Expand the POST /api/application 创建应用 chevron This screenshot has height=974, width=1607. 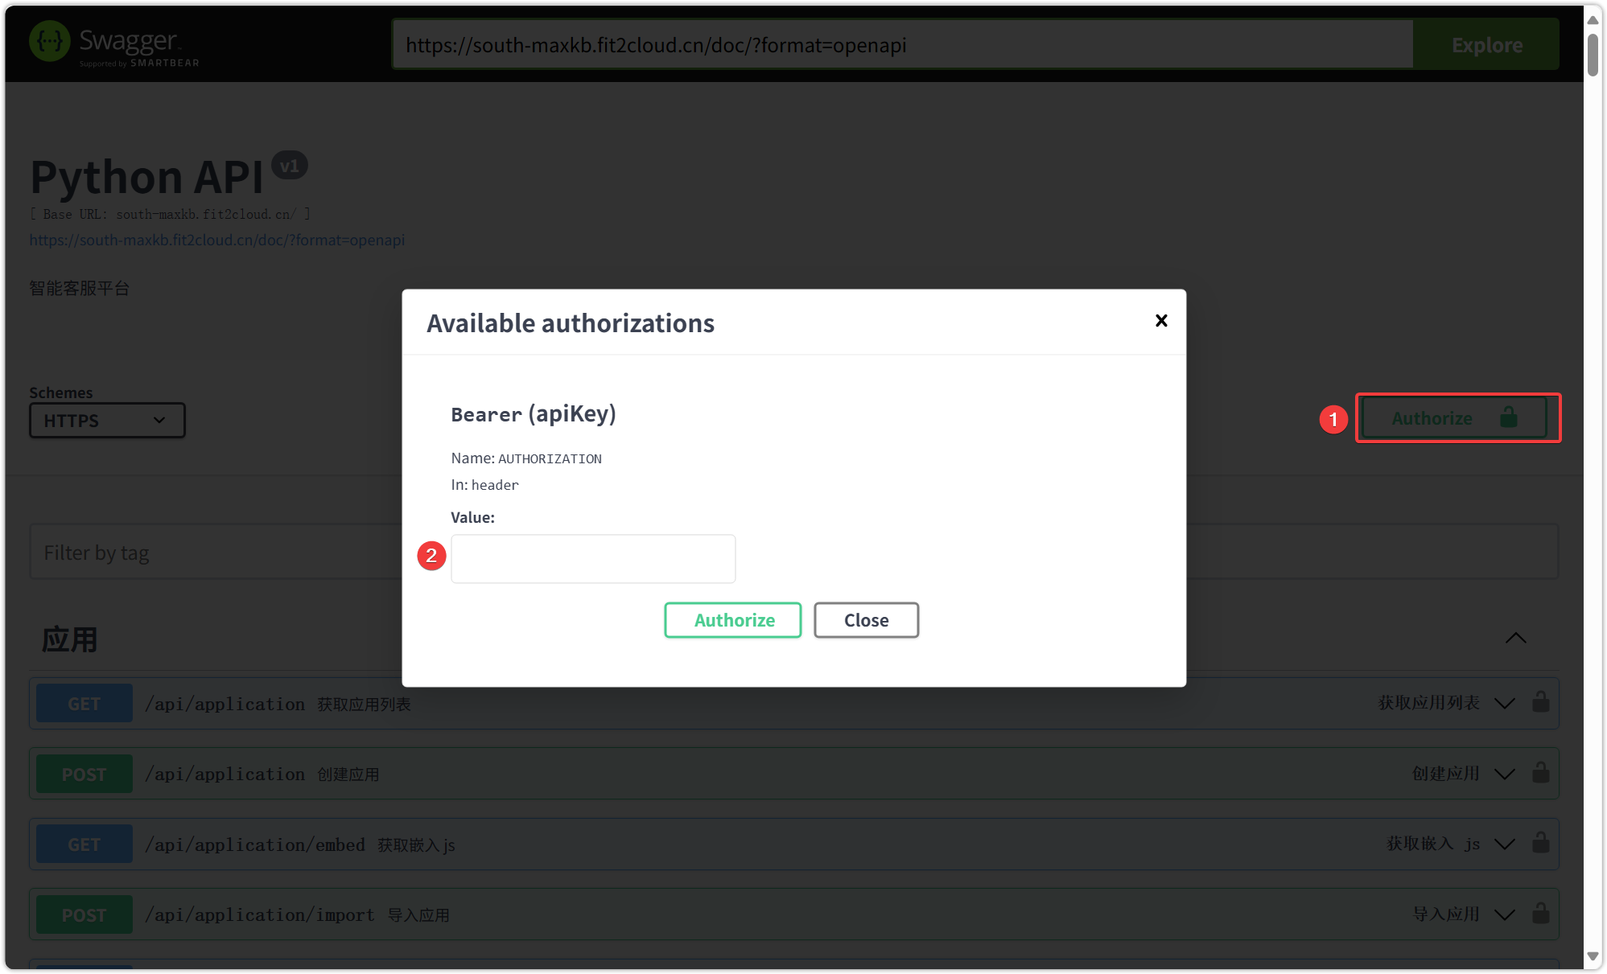[1504, 774]
